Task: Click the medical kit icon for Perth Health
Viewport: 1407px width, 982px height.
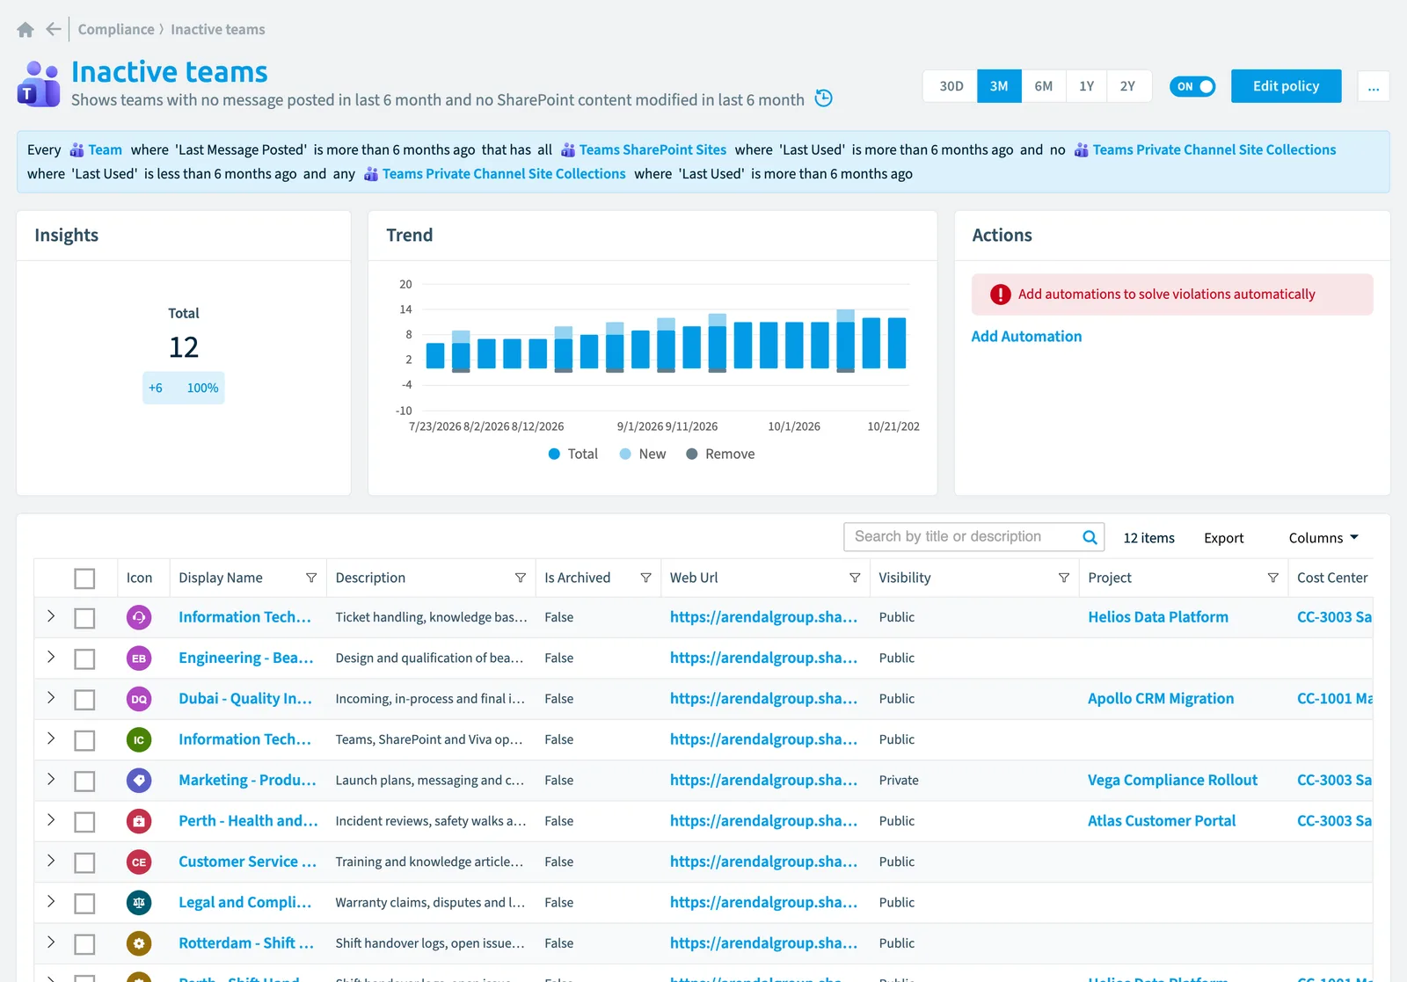Action: coord(139,821)
